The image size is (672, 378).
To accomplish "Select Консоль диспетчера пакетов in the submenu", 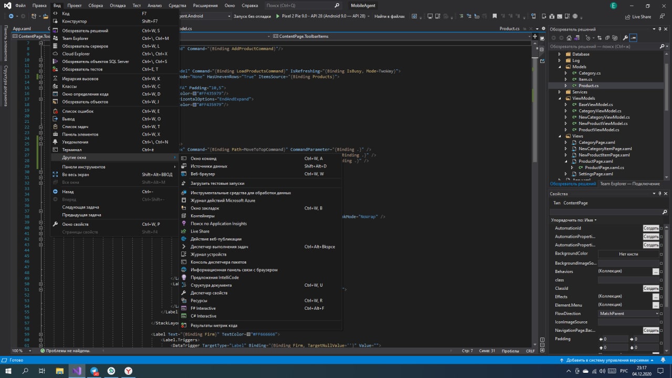I will (x=260, y=262).
